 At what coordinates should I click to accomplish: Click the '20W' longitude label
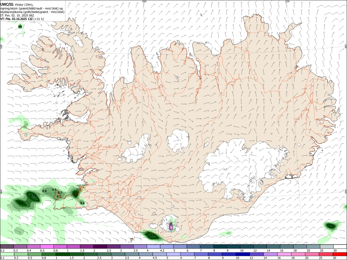[x=144, y=1]
